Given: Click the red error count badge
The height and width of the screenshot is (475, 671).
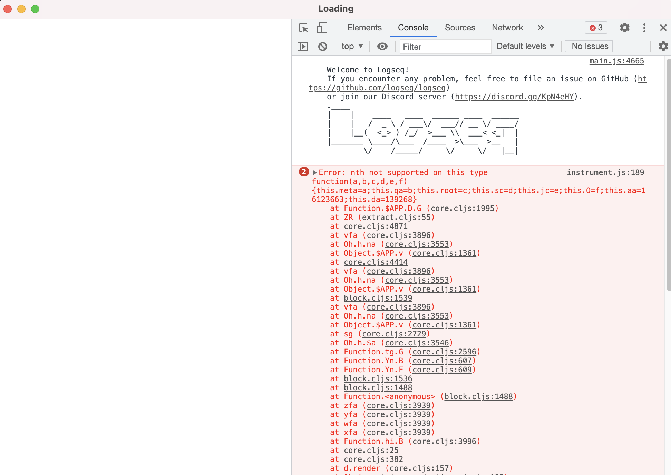Looking at the screenshot, I should tap(595, 28).
